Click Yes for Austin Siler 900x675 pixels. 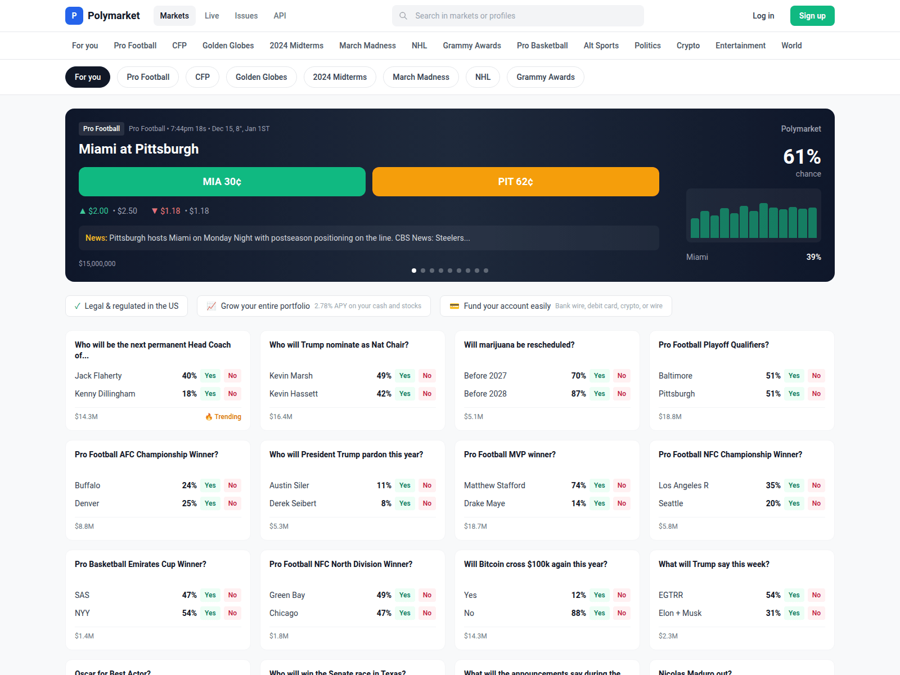(405, 485)
